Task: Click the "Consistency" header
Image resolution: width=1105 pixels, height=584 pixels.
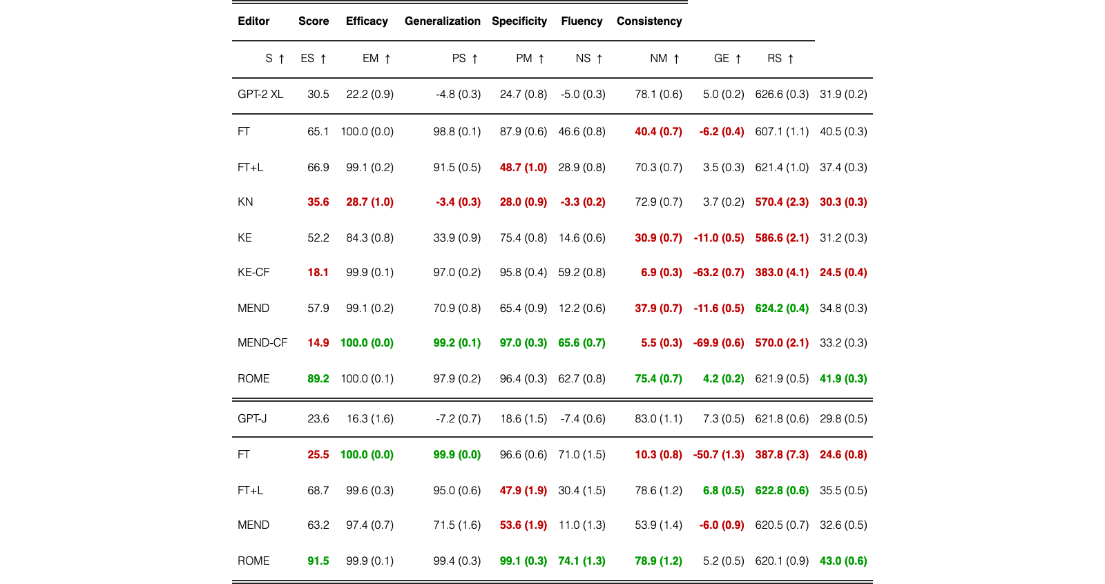Action: pos(649,21)
